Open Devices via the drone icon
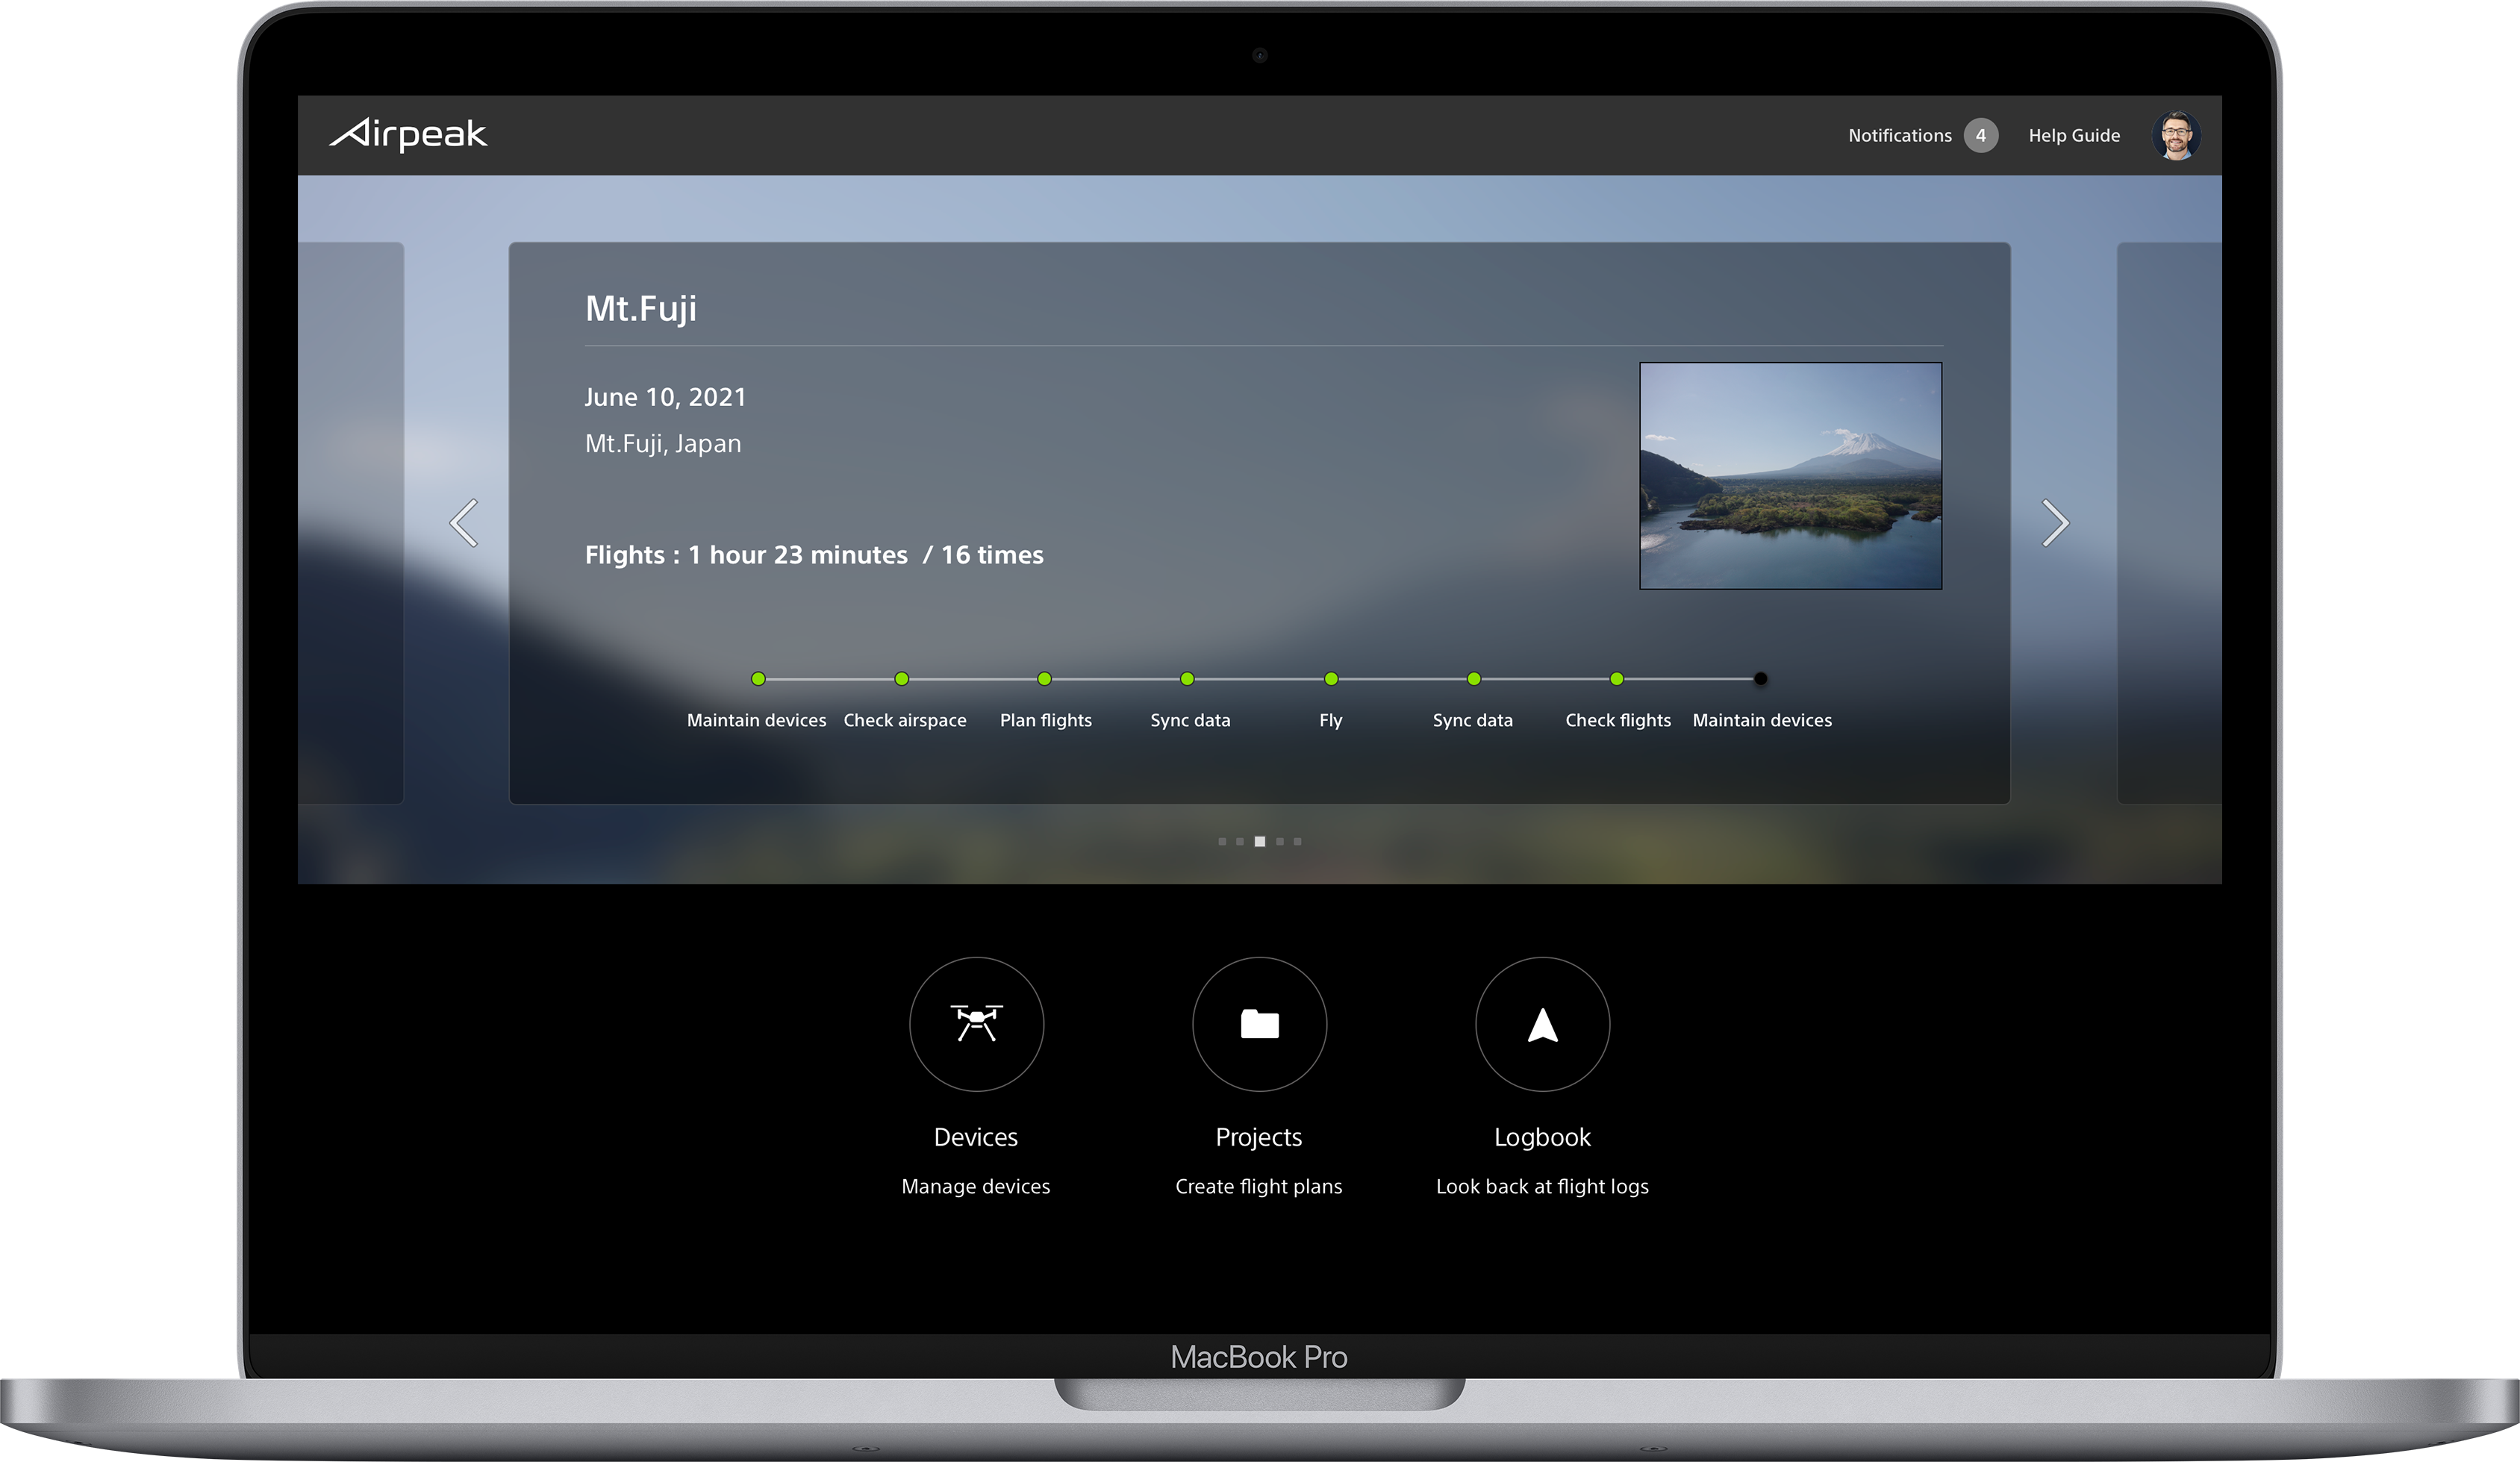 [976, 1024]
